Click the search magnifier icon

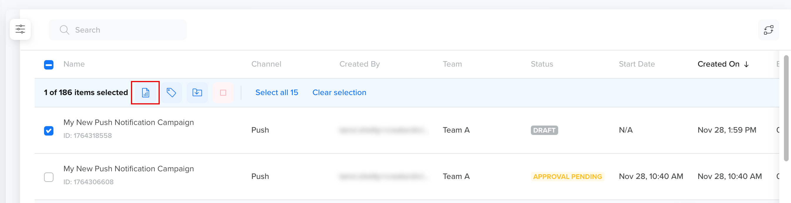(65, 30)
